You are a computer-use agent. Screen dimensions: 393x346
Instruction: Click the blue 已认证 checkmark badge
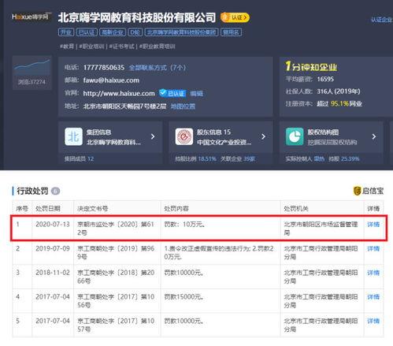pos(172,93)
